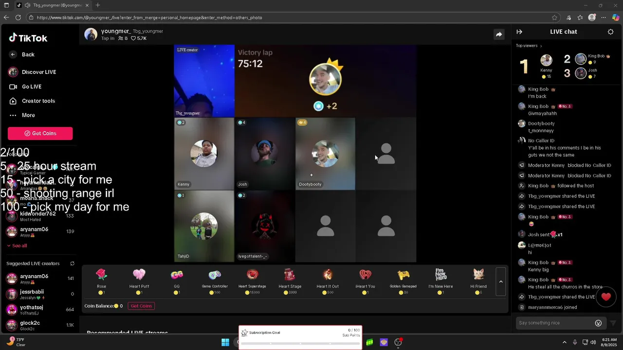Open Creator tools

tap(32, 101)
